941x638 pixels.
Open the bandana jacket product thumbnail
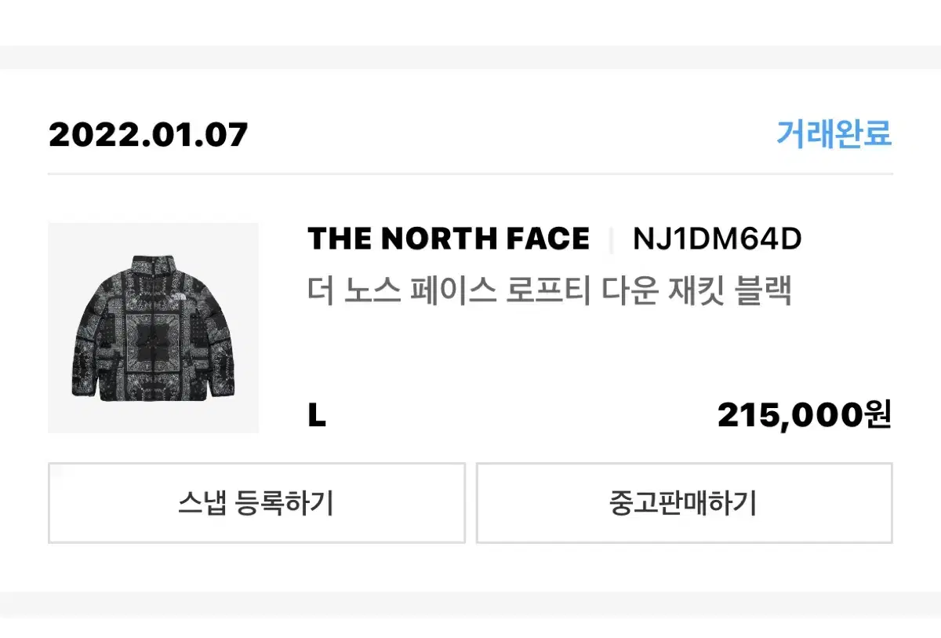[x=153, y=328]
